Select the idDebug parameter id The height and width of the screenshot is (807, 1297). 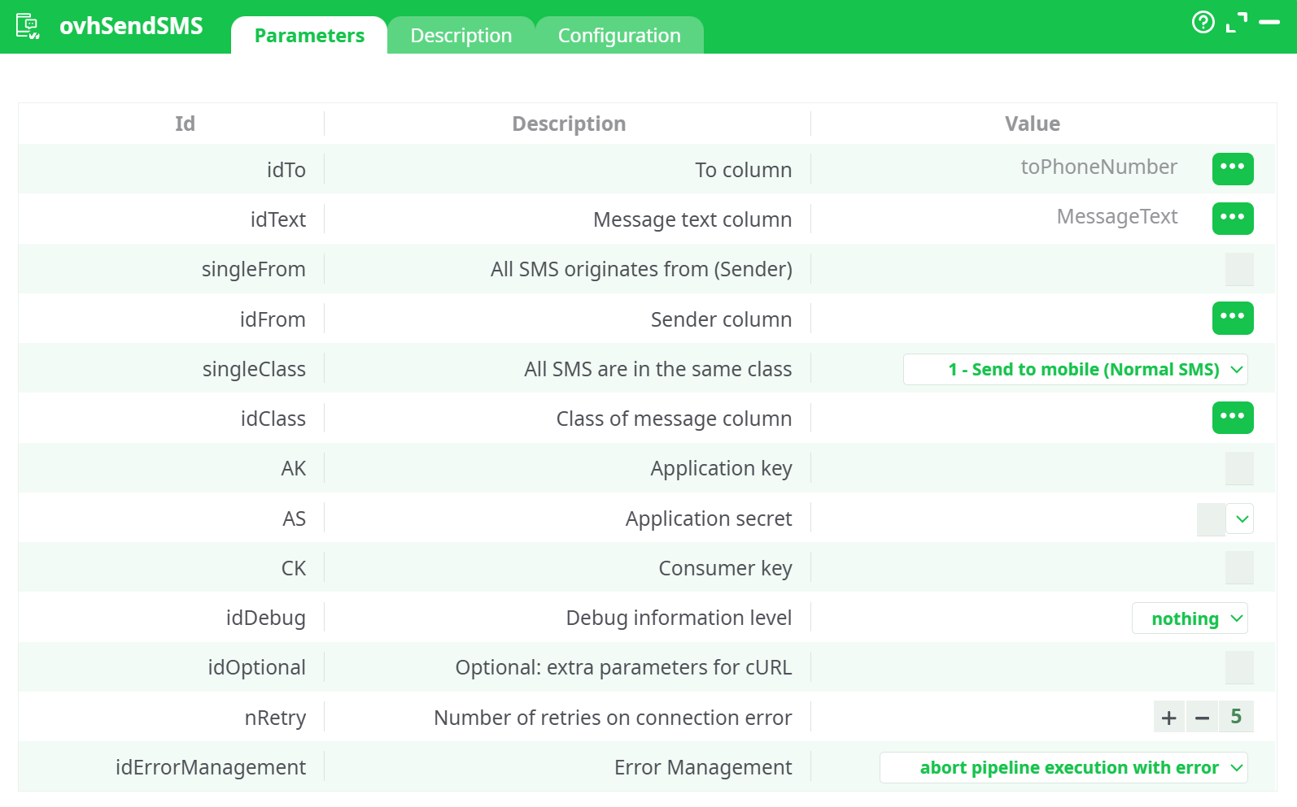265,618
